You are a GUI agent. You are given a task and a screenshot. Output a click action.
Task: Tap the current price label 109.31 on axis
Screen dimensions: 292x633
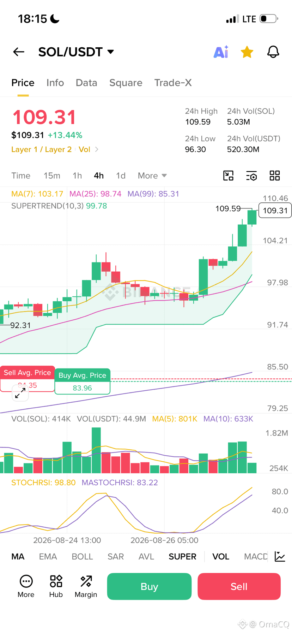pos(275,211)
